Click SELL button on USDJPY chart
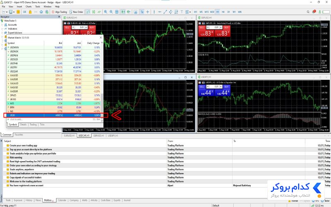The image size is (331, 207). 202,87
